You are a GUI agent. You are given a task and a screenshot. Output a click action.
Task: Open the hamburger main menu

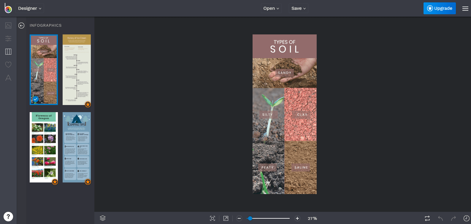point(465,9)
